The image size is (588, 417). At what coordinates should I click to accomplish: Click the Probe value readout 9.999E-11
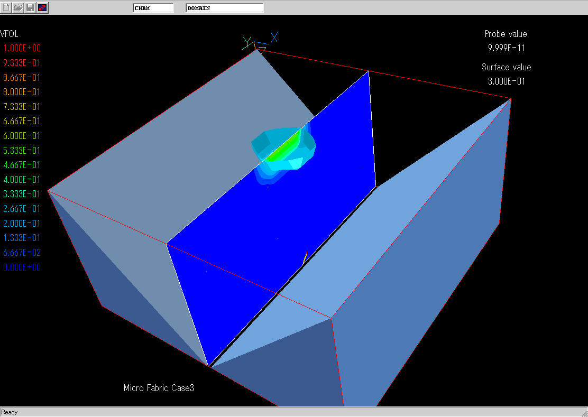pyautogui.click(x=506, y=48)
